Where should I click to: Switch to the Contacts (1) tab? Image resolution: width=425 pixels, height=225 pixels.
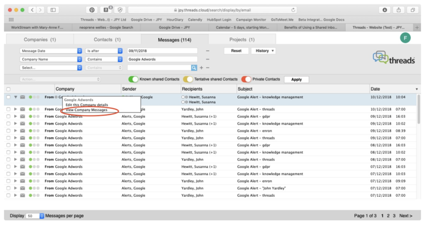pos(107,40)
